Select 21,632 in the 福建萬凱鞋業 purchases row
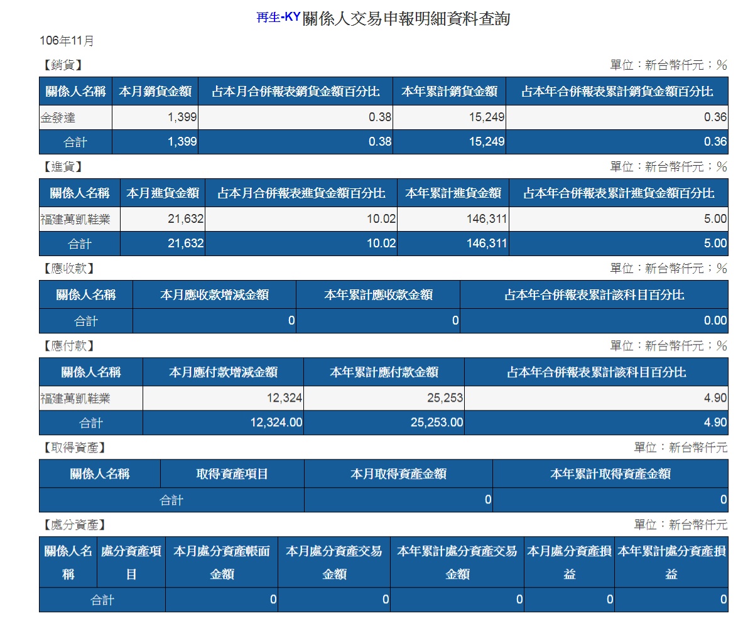Viewport: 743px width, 624px height. (186, 219)
